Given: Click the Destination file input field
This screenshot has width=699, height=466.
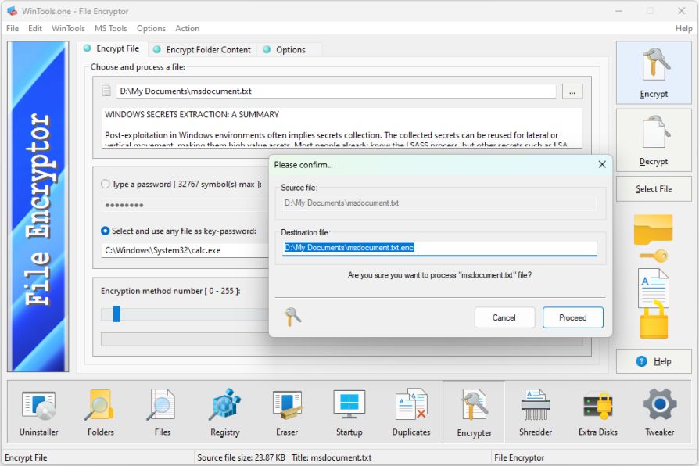Looking at the screenshot, I should tap(439, 248).
